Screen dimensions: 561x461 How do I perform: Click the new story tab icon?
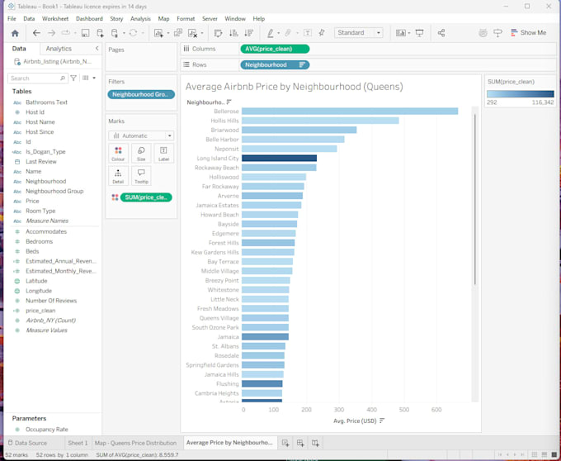tap(315, 443)
